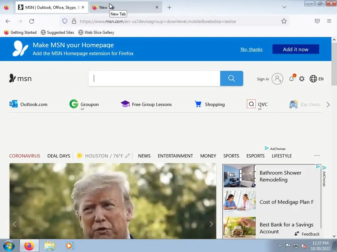The image size is (337, 252).
Task: Open the Car Deals shortcut
Action: coord(305,104)
